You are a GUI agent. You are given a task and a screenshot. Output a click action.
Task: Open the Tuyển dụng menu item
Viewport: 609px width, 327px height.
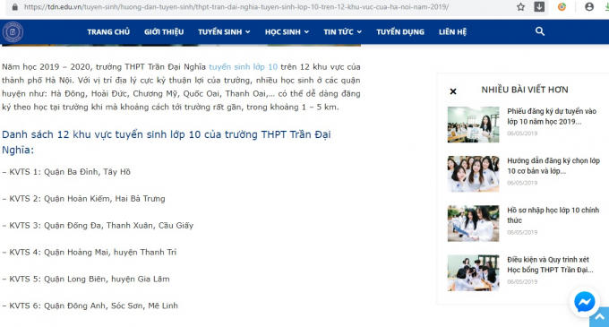click(x=400, y=32)
